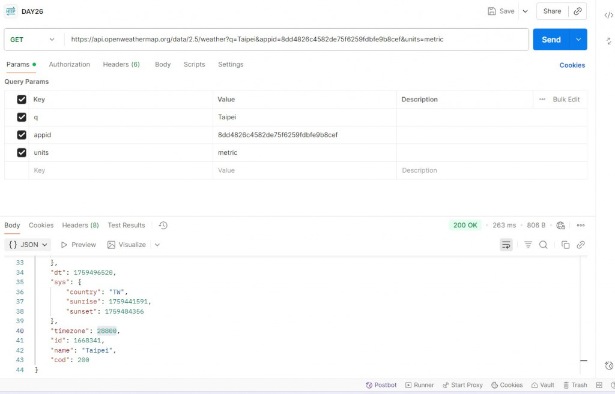Screen dimensions: 615x394
Task: Open the Settings tab
Action: pos(231,64)
